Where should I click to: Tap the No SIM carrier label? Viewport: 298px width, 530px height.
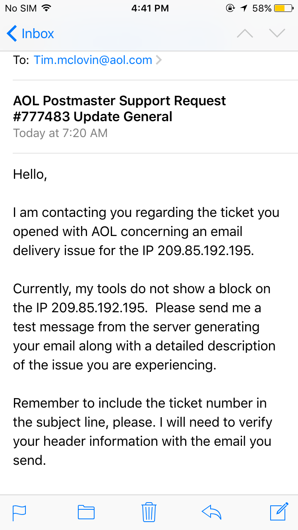[21, 8]
